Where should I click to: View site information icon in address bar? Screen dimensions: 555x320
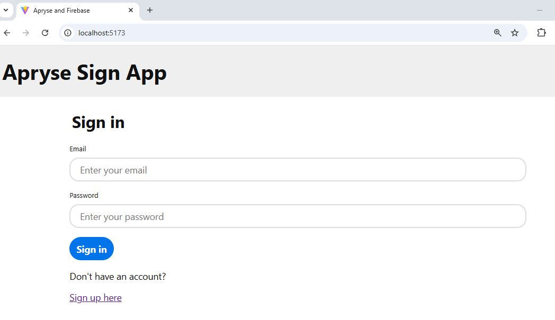pos(68,33)
